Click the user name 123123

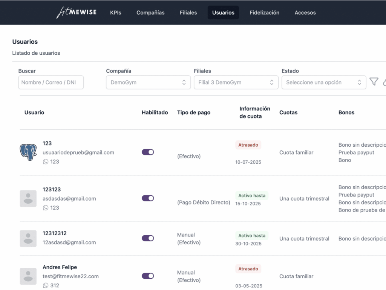click(52, 189)
